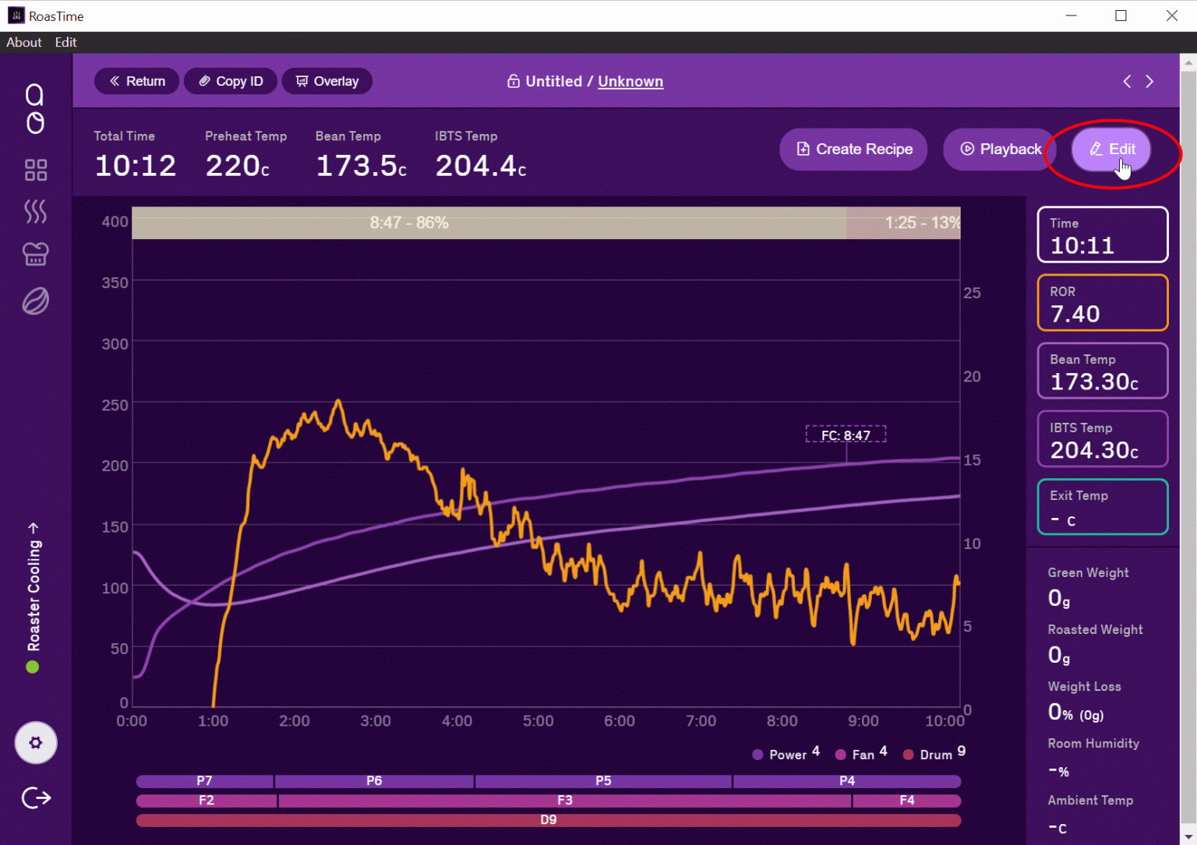Open the Edit menu in menu bar

[x=65, y=42]
